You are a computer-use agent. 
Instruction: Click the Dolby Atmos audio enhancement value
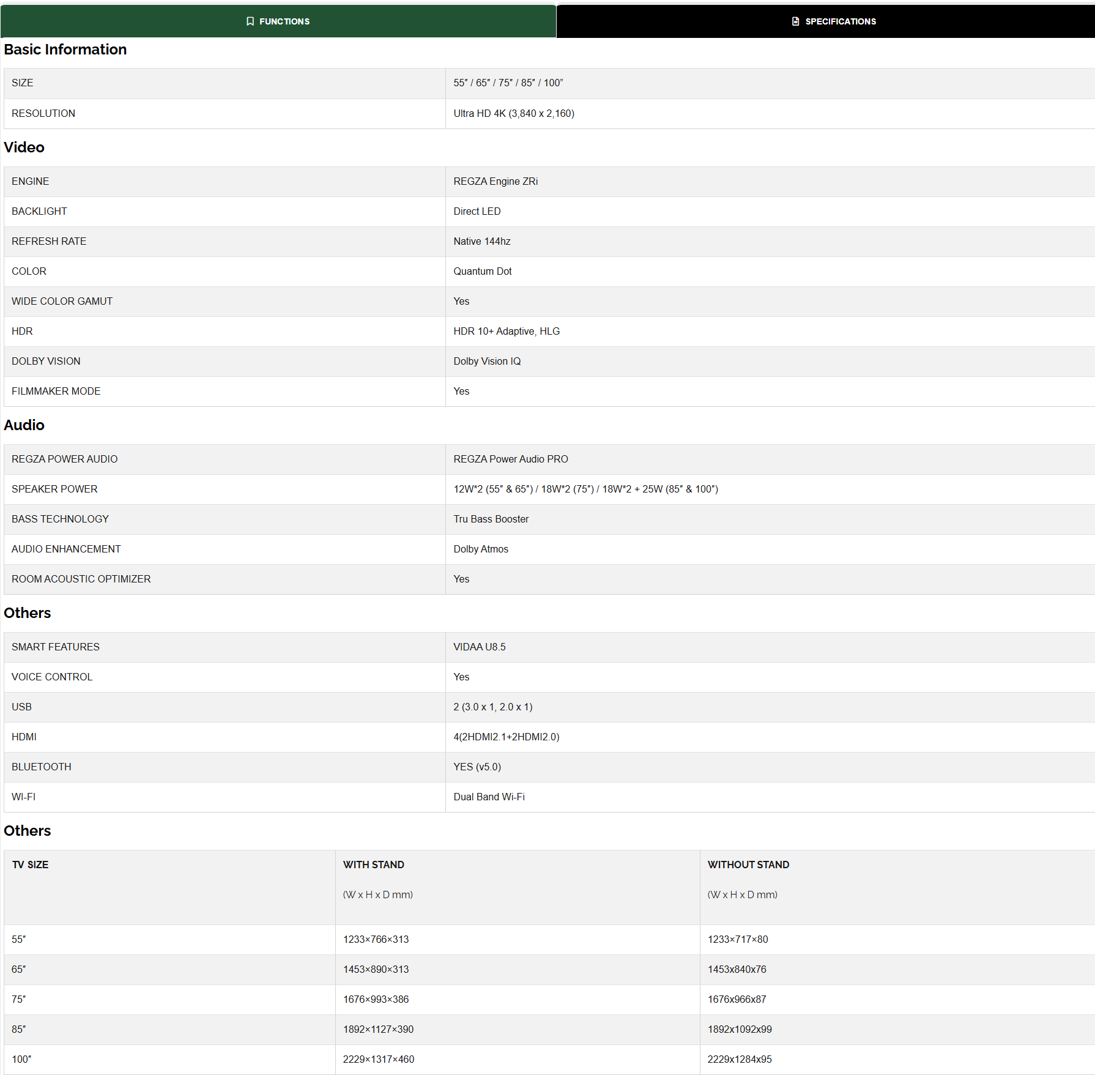[480, 549]
